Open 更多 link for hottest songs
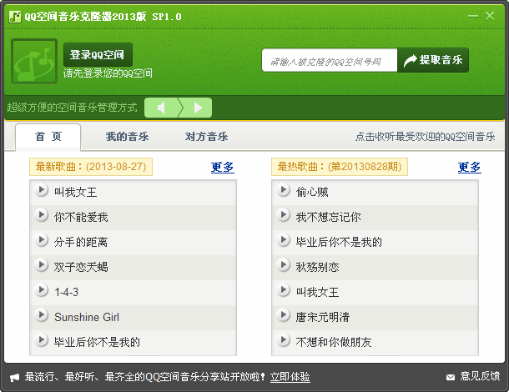The height and width of the screenshot is (392, 509). coord(469,167)
